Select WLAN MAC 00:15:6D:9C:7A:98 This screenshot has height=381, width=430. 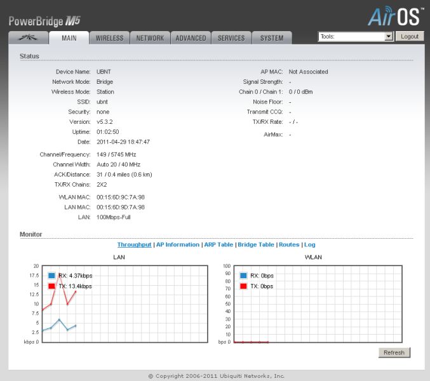tap(121, 197)
